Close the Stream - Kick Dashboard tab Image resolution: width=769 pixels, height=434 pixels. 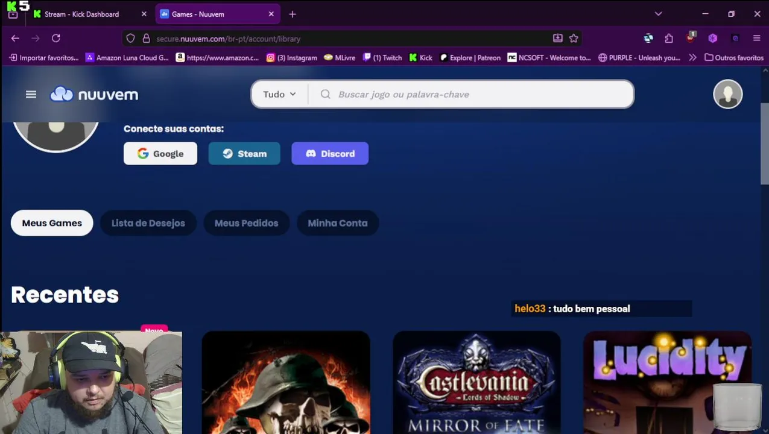pos(144,14)
